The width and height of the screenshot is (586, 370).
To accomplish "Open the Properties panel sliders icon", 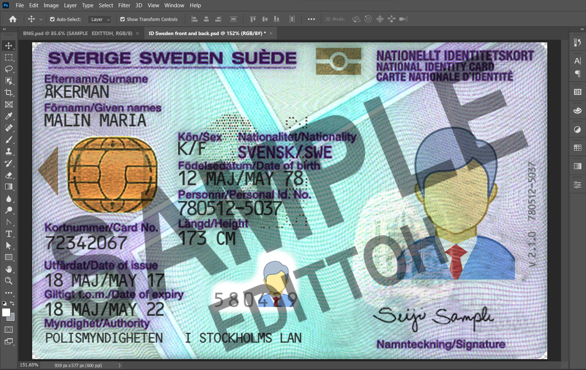I will click(578, 185).
